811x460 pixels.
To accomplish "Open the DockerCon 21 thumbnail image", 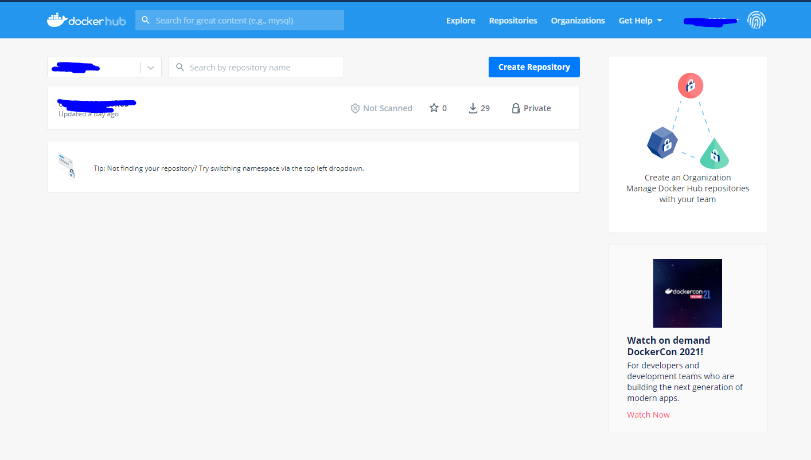I will (688, 293).
